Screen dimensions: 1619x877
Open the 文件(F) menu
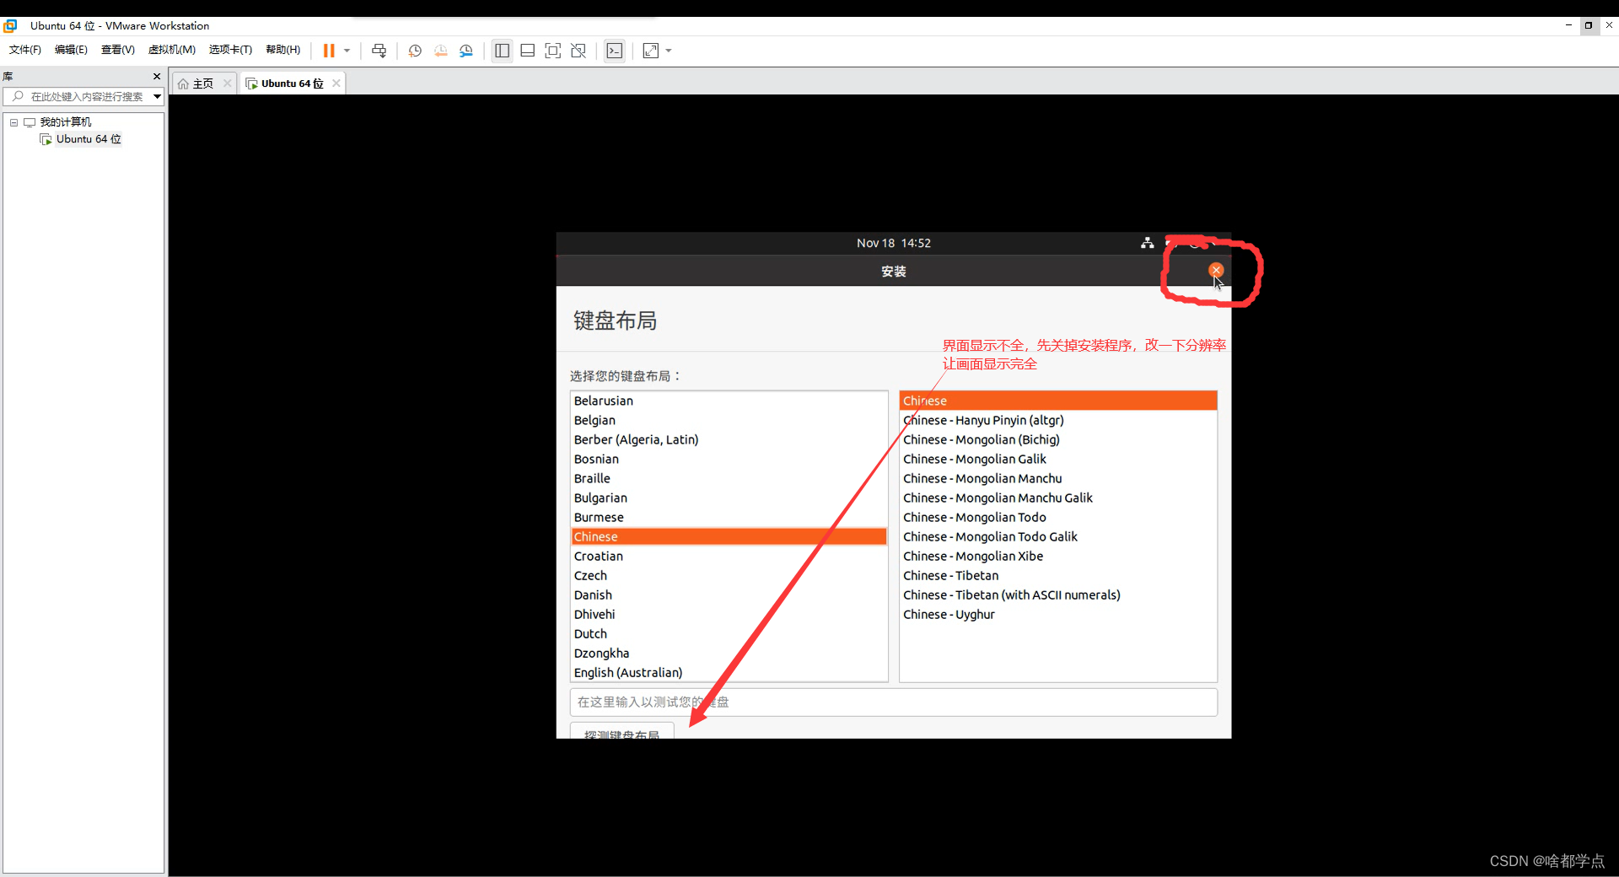coord(25,50)
